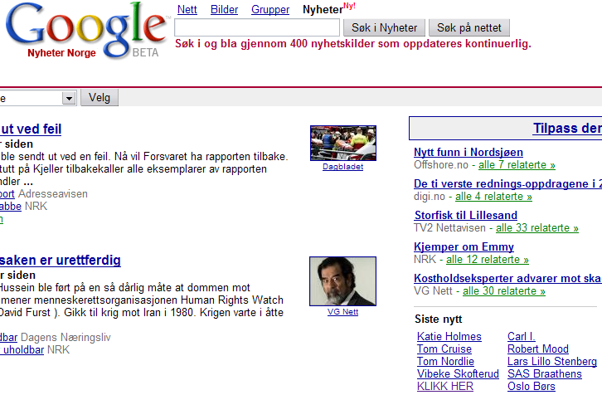Open 'De ti verste rednings-oppdragene' story
602x395 pixels.
coord(507,183)
